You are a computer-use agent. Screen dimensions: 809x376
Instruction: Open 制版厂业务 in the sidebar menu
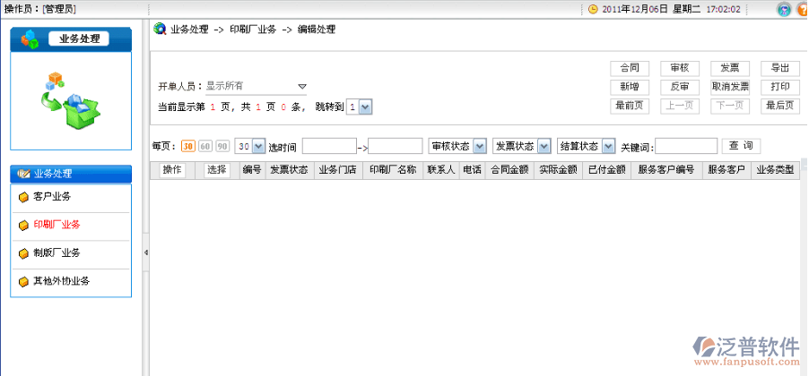coord(57,253)
